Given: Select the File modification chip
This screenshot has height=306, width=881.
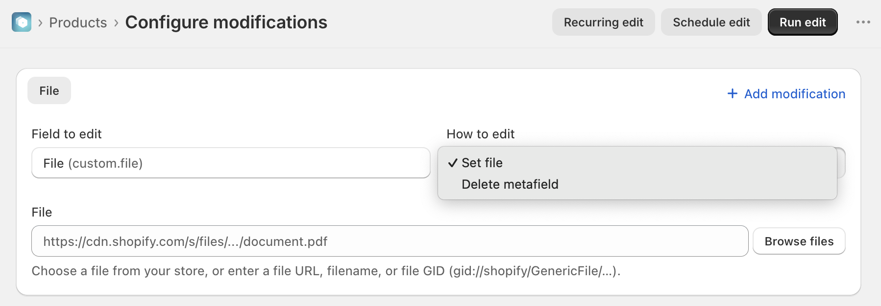Looking at the screenshot, I should tap(49, 90).
